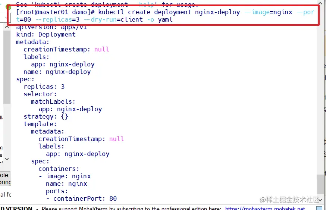Viewport: 326px width, 210px height.
Task: Click the '- image: nginx' line
Action: click(65, 176)
